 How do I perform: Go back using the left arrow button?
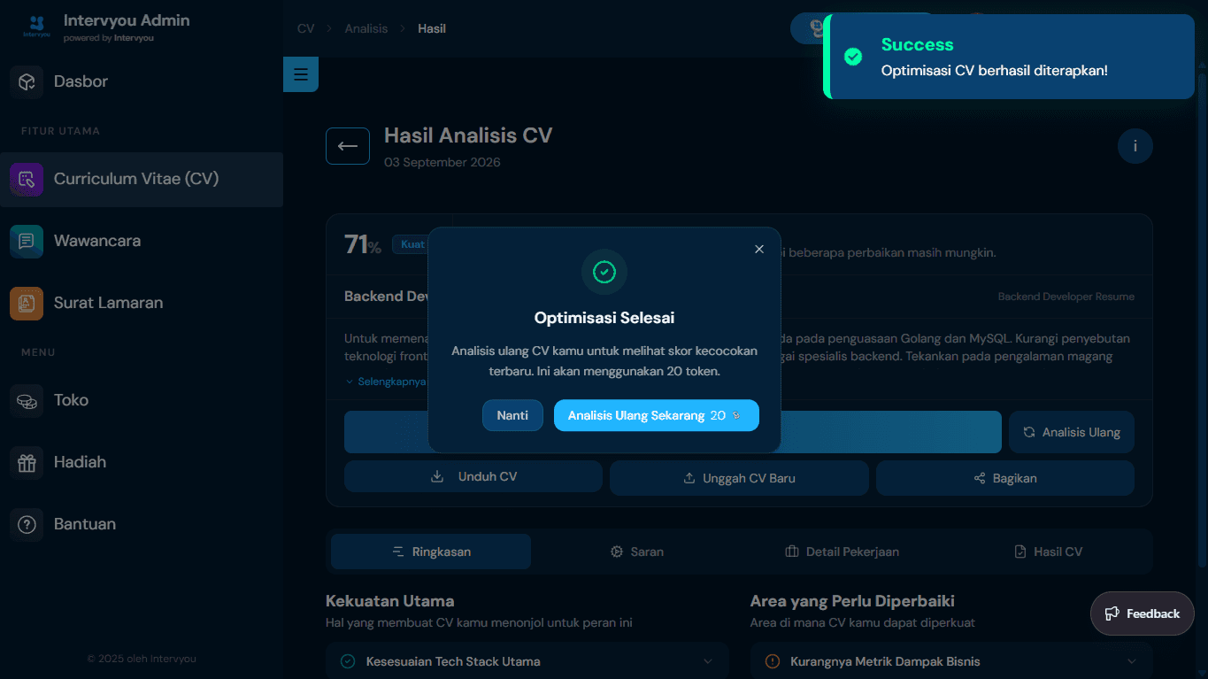348,146
